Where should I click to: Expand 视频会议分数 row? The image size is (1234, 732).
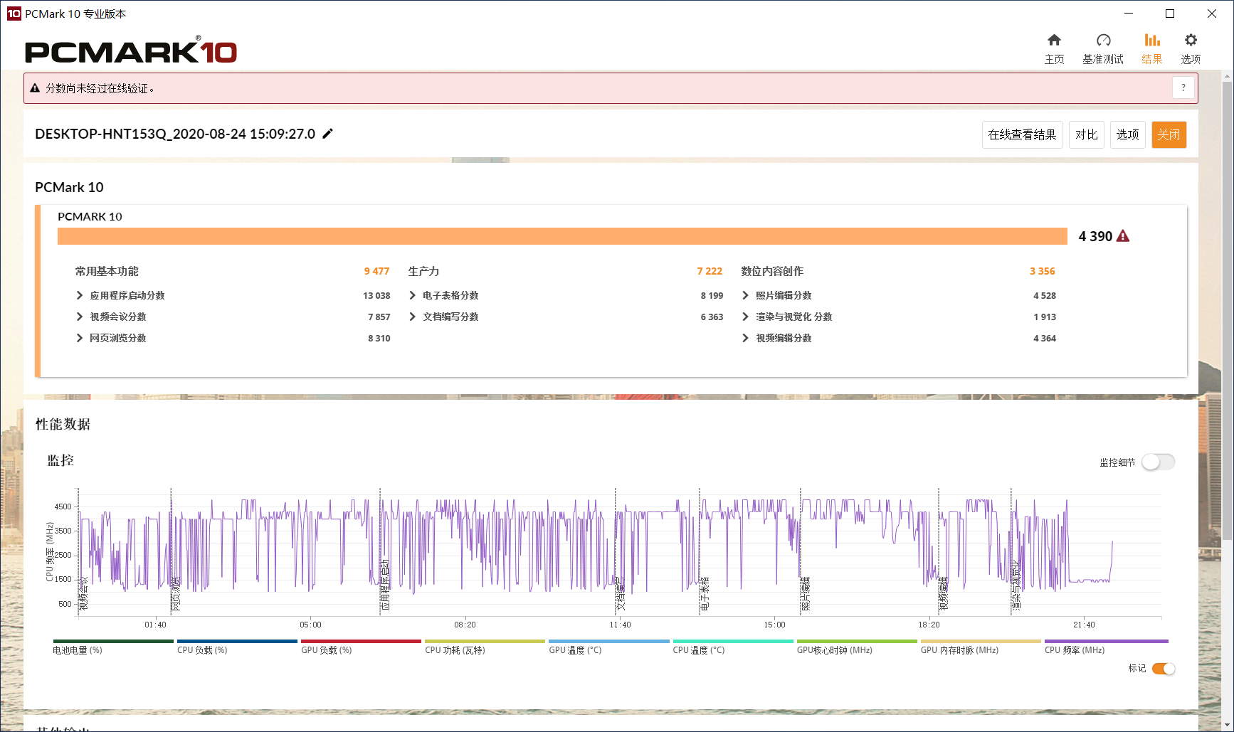tap(80, 317)
